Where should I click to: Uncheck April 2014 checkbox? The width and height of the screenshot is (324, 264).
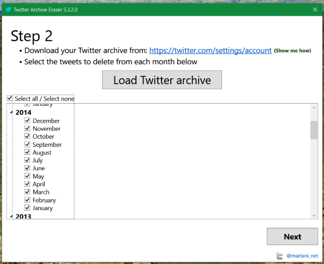(x=27, y=184)
